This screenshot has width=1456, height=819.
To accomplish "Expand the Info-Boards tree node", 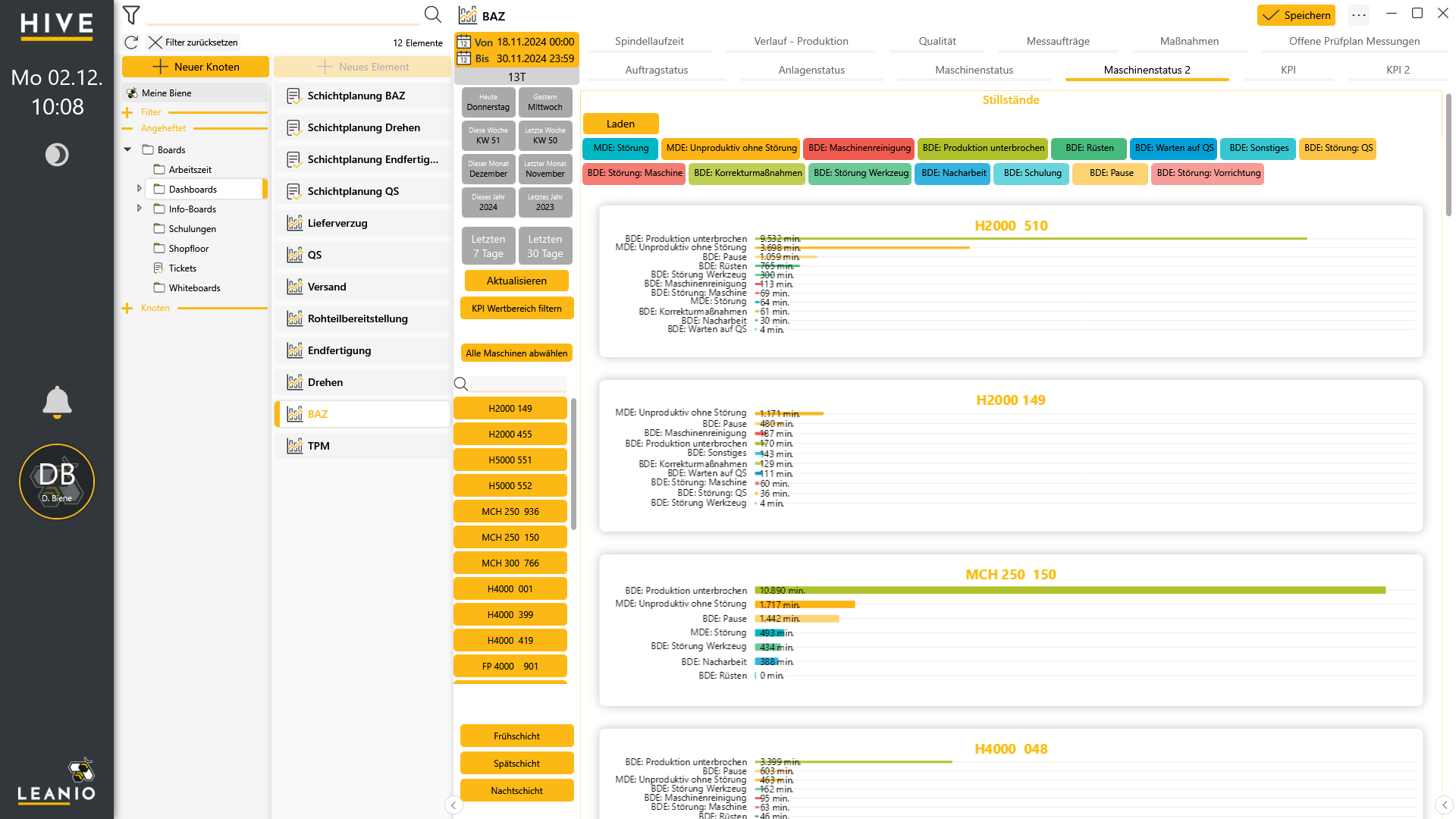I will 139,209.
